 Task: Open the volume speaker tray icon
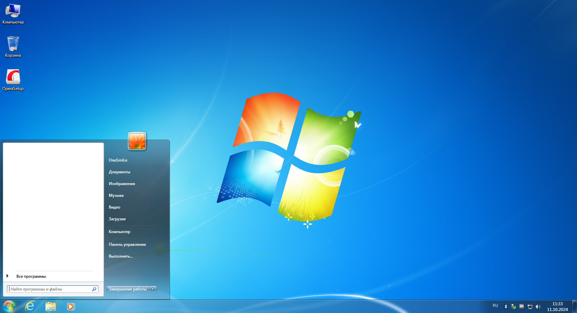[x=538, y=306]
